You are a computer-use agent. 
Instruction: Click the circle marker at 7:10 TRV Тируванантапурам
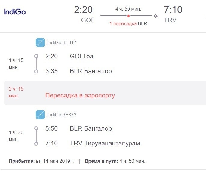tap(36, 144)
